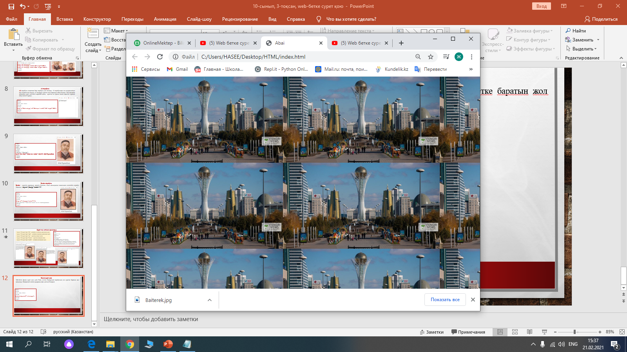This screenshot has width=627, height=352.
Task: Open the Анимация ribbon tab
Action: pyautogui.click(x=165, y=19)
